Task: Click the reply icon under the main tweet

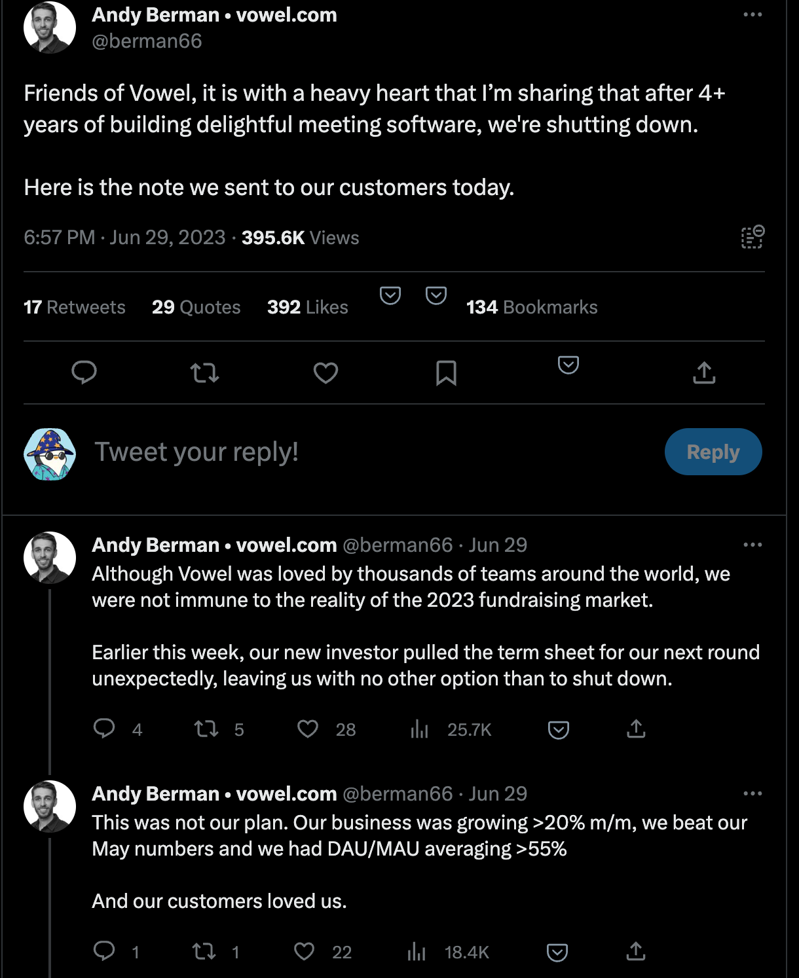Action: click(84, 372)
